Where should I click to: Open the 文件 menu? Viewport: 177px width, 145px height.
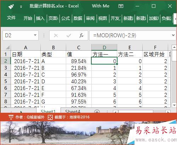(x=11, y=18)
